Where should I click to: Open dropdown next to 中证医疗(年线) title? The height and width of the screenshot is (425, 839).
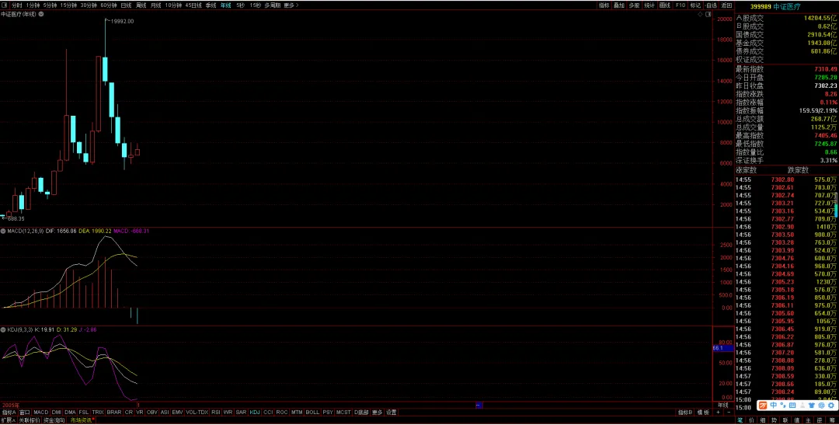[x=41, y=14]
